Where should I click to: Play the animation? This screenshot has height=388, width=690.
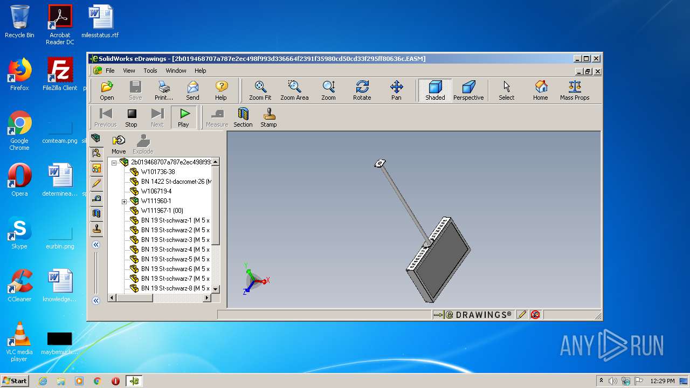(184, 117)
